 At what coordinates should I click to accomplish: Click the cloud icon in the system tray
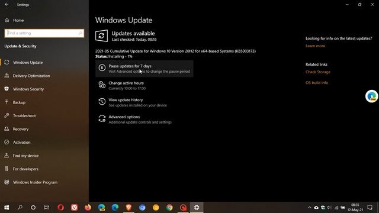tap(316, 207)
